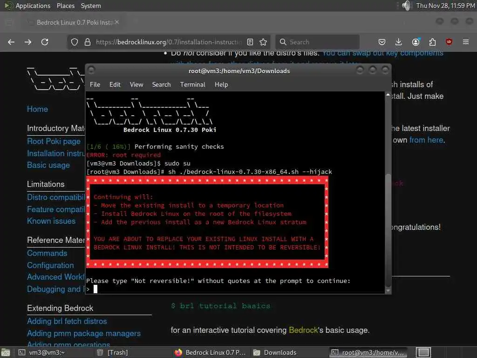The image size is (477, 358).
Task: Open the Root Poki page link
Action: [54, 141]
